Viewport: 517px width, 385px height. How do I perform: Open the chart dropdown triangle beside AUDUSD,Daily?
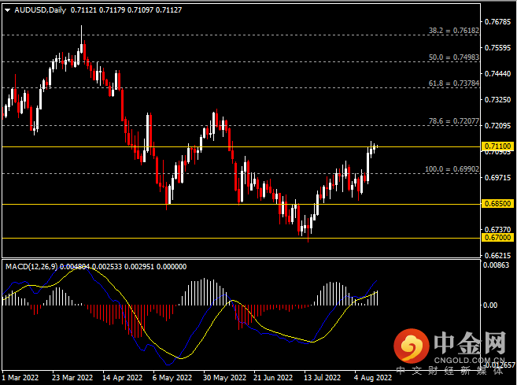coord(7,10)
